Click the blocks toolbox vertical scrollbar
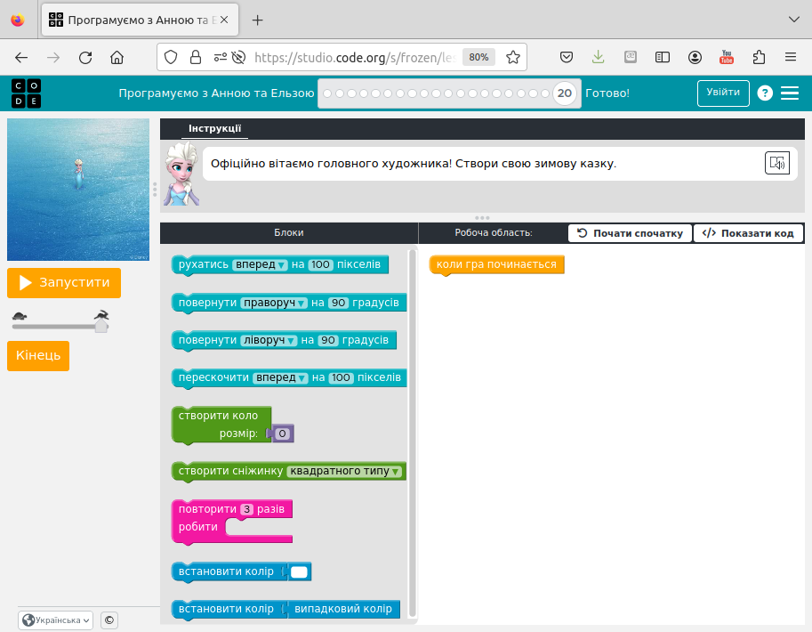Image resolution: width=812 pixels, height=632 pixels. coord(412,433)
